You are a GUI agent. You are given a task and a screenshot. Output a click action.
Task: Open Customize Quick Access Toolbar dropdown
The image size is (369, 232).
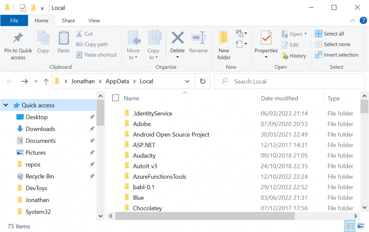click(x=42, y=9)
